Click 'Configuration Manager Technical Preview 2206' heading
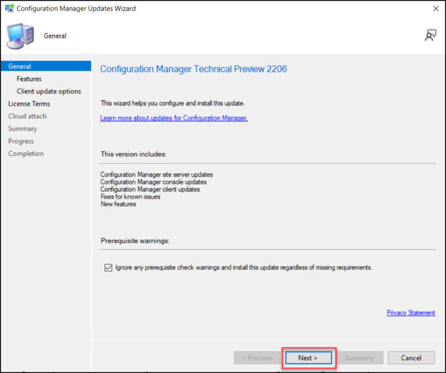The width and height of the screenshot is (446, 373). coord(193,69)
